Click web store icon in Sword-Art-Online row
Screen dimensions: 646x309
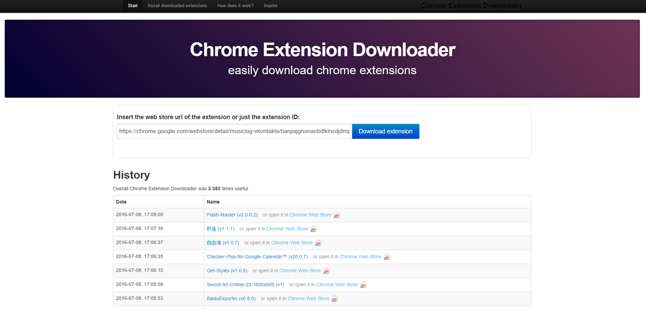tap(363, 285)
